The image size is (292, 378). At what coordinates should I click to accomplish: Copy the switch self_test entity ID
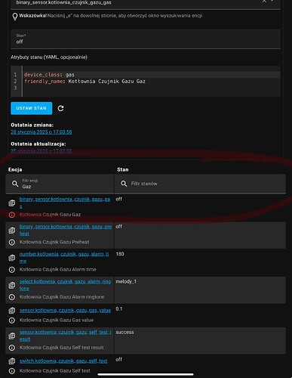click(12, 361)
